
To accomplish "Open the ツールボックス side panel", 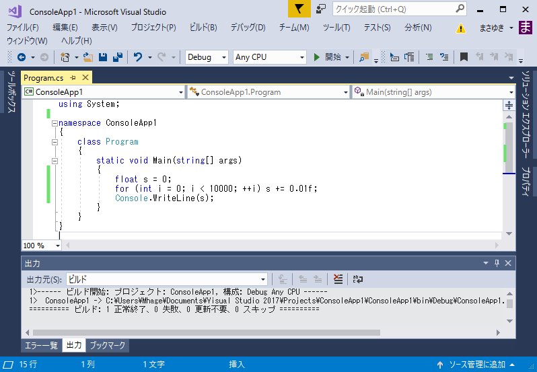I will click(11, 91).
